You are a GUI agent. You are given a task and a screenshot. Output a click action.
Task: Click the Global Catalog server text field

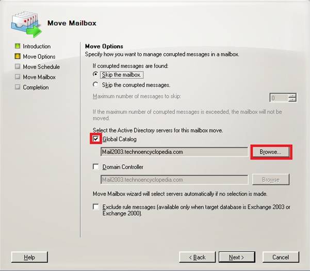(x=174, y=152)
